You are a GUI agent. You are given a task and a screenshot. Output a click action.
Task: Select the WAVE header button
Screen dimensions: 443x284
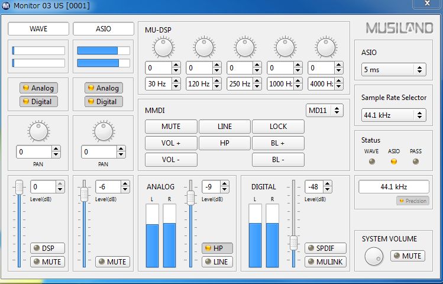pyautogui.click(x=38, y=28)
